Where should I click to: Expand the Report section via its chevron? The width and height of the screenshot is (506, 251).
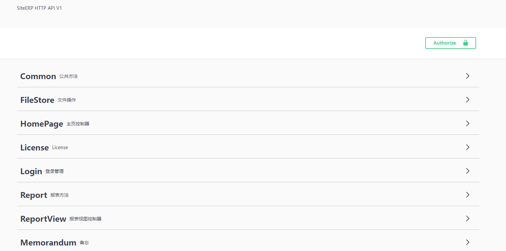(468, 195)
